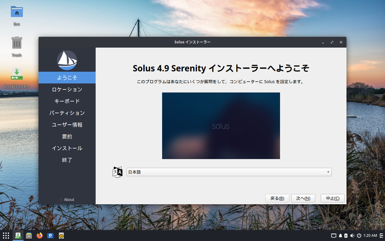This screenshot has width=385, height=241.
Task: Open the file manager from the taskbar
Action: (x=29, y=236)
